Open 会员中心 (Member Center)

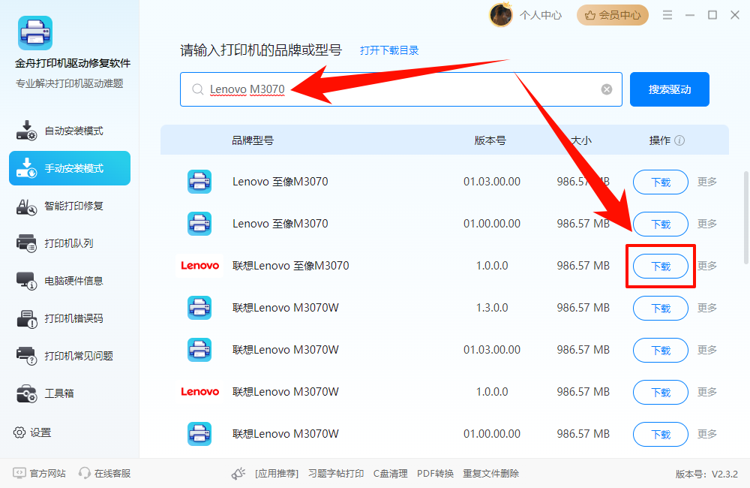point(612,14)
